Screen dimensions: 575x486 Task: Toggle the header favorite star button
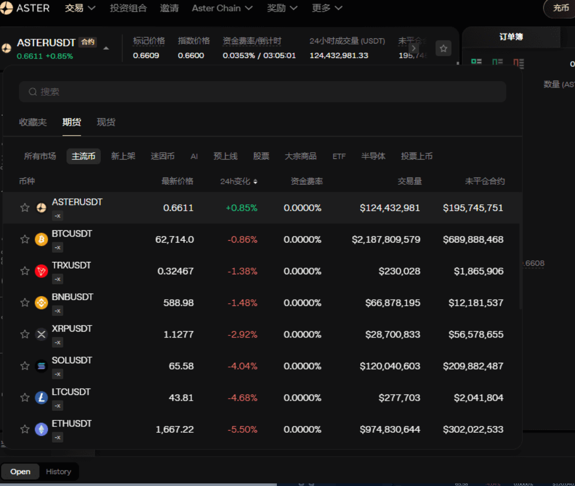444,49
